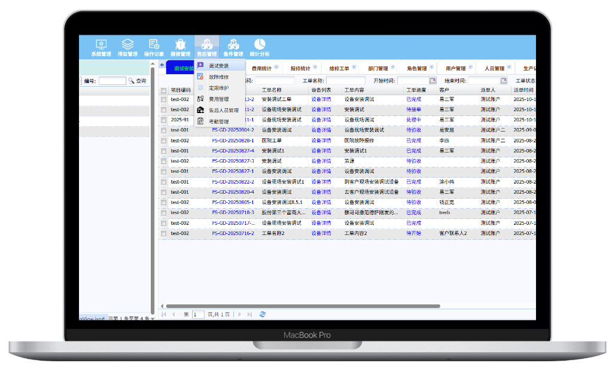The width and height of the screenshot is (615, 372).
Task: Switch to the 部门管理 tab
Action: click(x=377, y=68)
